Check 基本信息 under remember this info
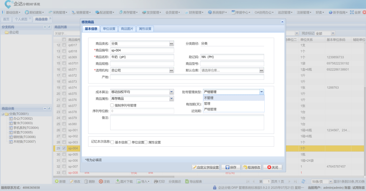Image resolution: width=366 pixels, height=191 pixels. (113, 142)
